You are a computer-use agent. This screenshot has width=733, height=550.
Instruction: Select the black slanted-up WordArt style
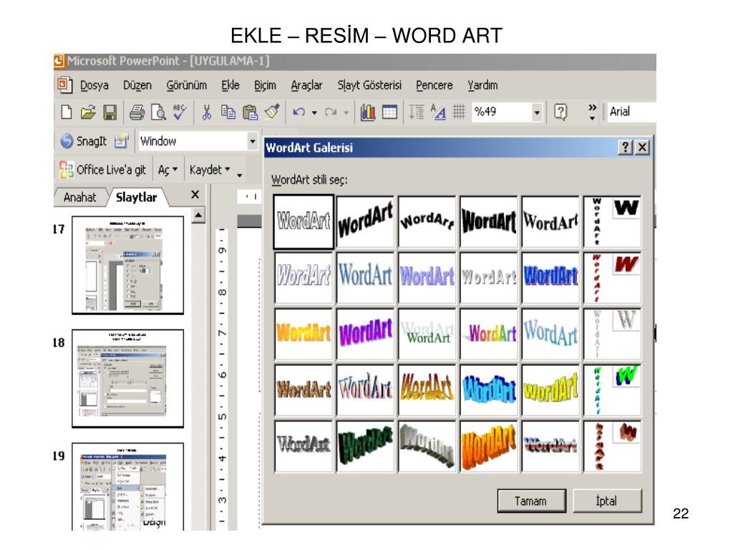click(365, 222)
